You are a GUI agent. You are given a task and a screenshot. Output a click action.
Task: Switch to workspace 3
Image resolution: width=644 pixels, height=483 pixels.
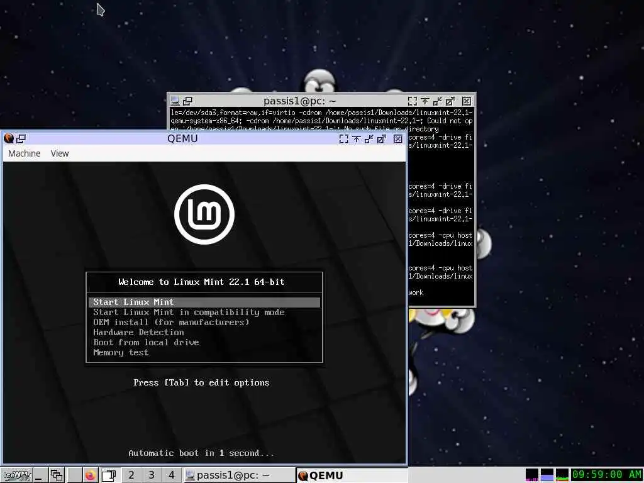pos(152,475)
